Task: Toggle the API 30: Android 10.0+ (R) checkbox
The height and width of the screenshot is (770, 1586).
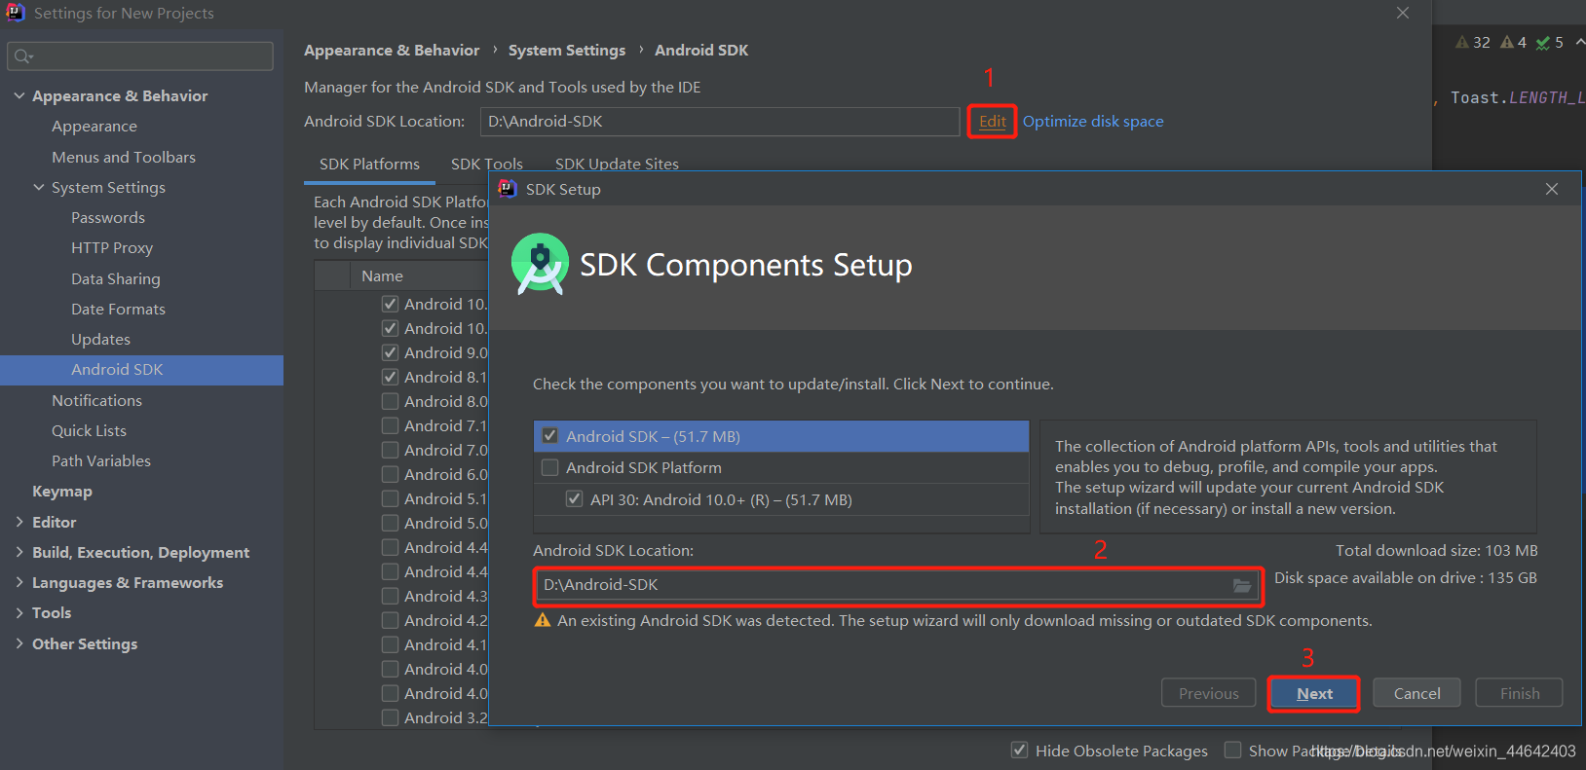Action: tap(575, 499)
